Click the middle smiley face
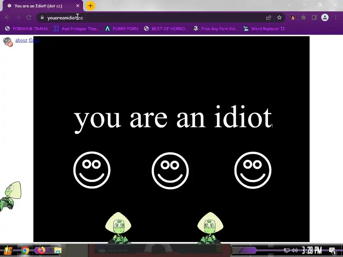 170,171
